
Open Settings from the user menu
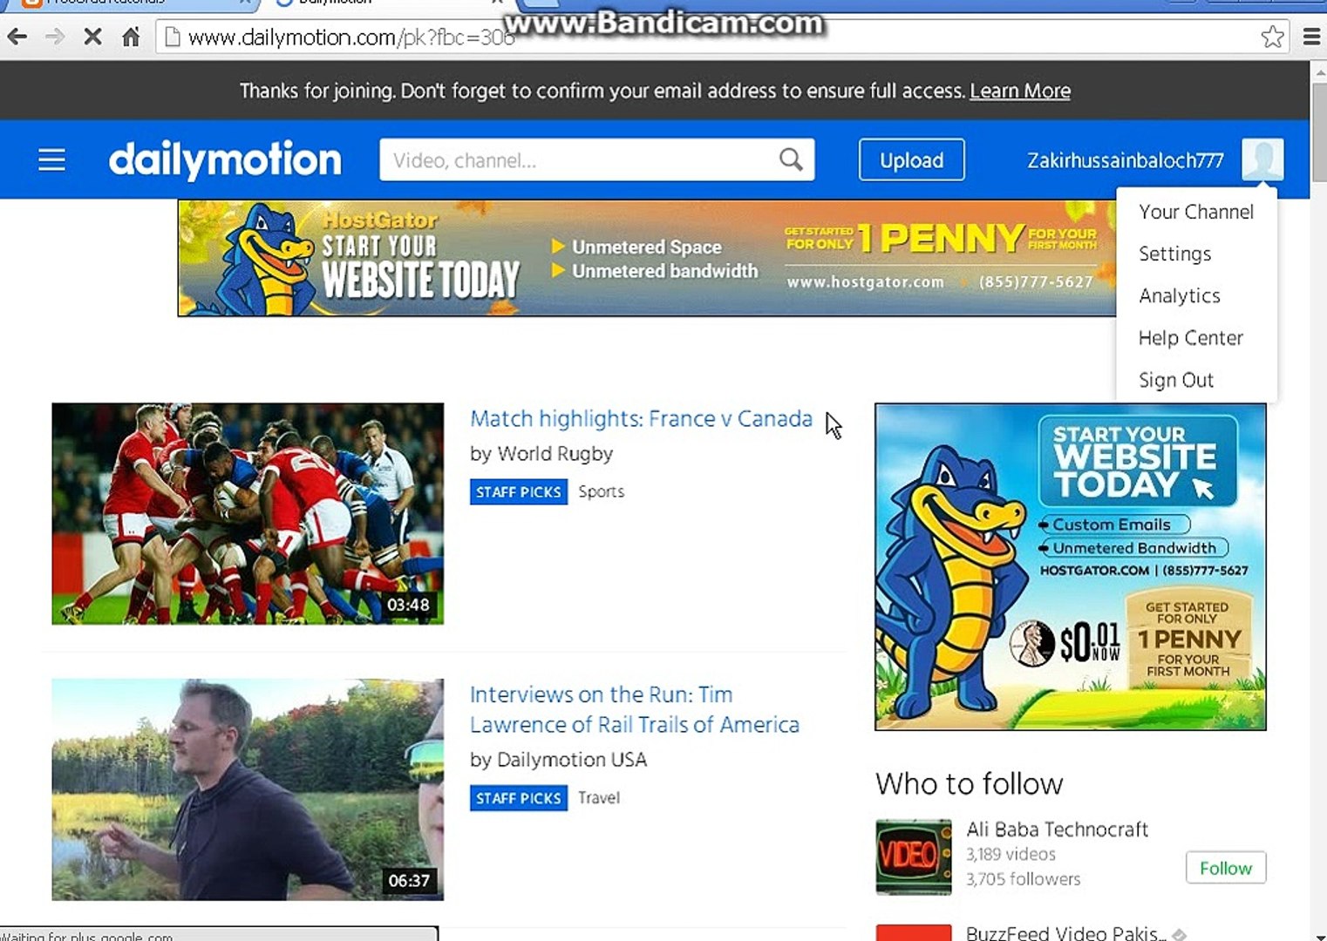coord(1174,254)
